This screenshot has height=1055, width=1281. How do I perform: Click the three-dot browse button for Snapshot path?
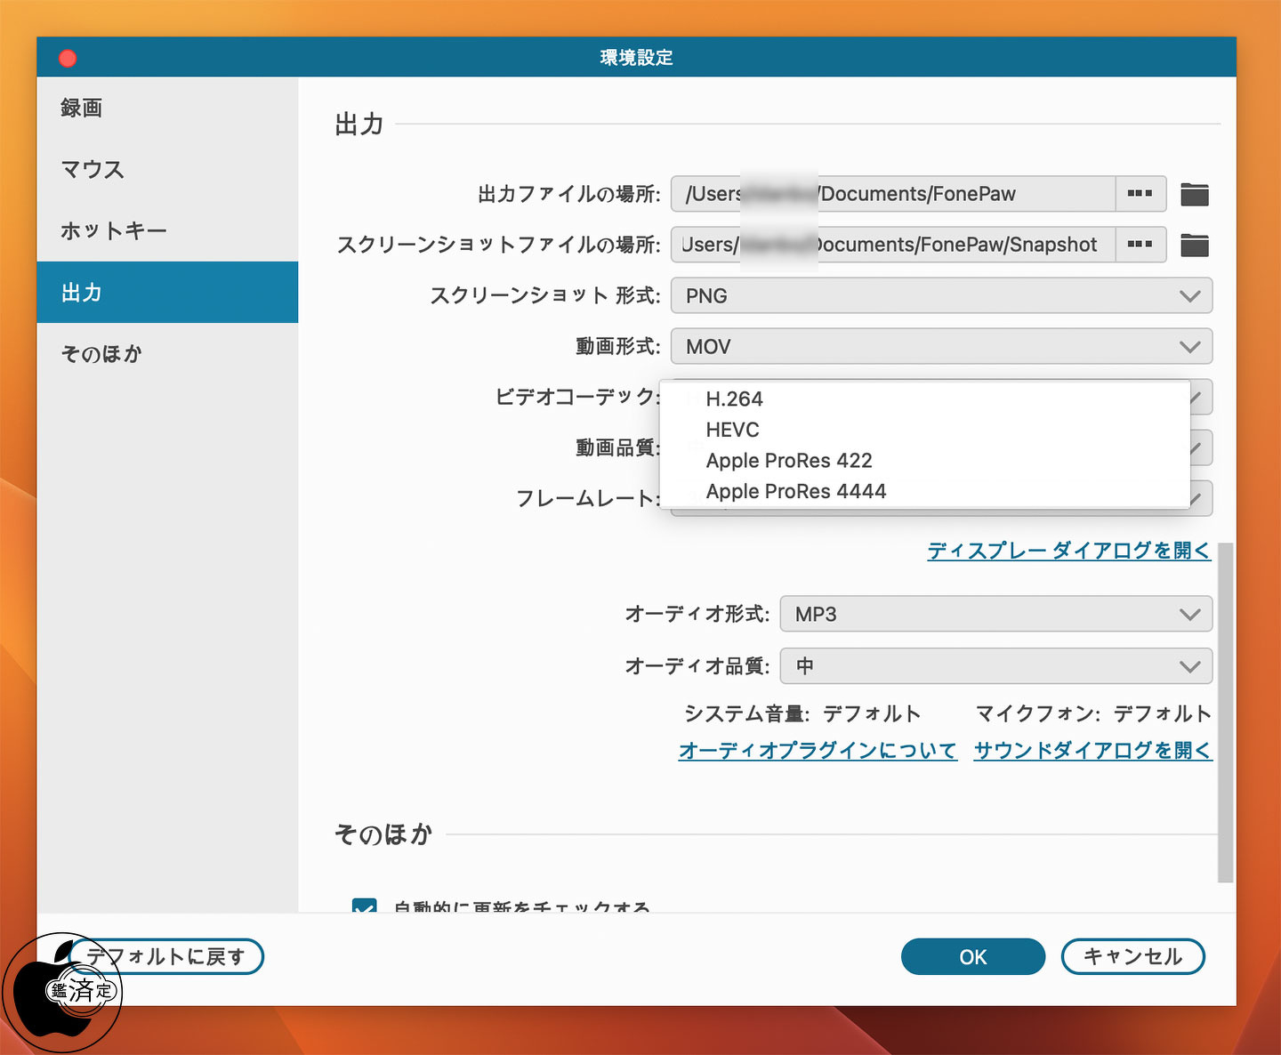point(1140,245)
